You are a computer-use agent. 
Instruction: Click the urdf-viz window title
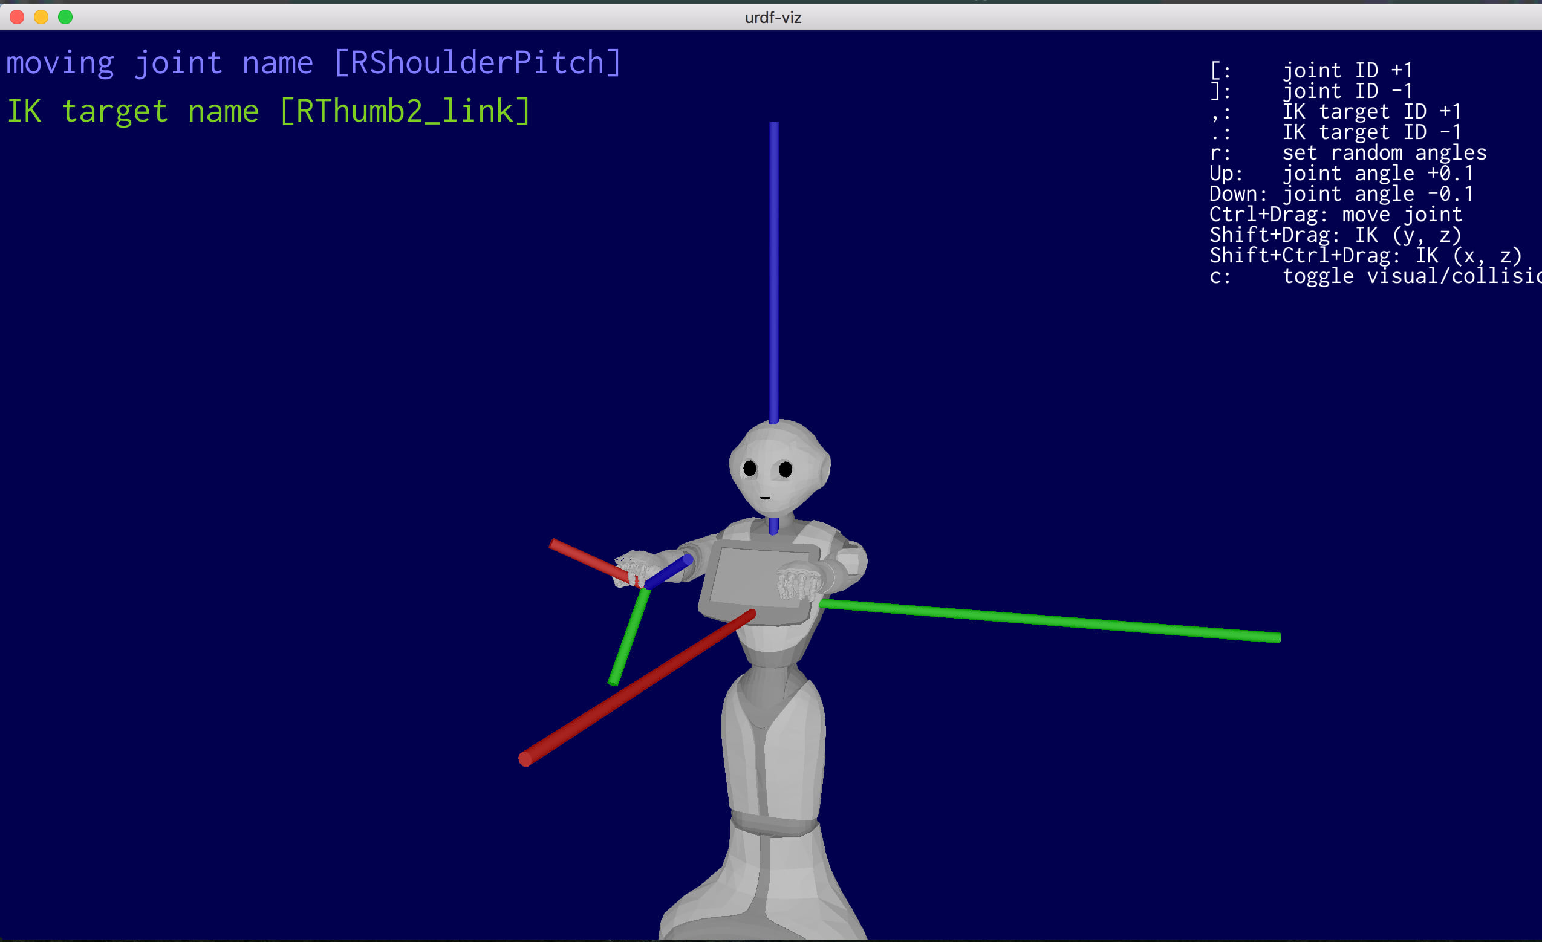pos(772,18)
